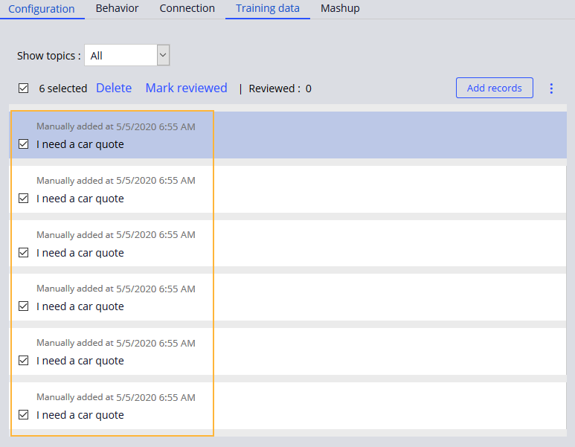Switch to the Configuration tab
The image size is (575, 447).
tap(42, 9)
